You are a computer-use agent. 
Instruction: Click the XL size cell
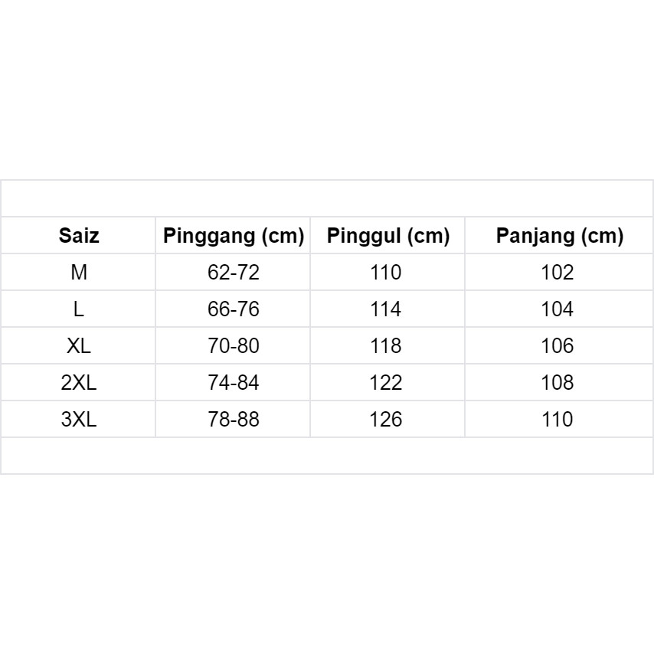(x=79, y=346)
